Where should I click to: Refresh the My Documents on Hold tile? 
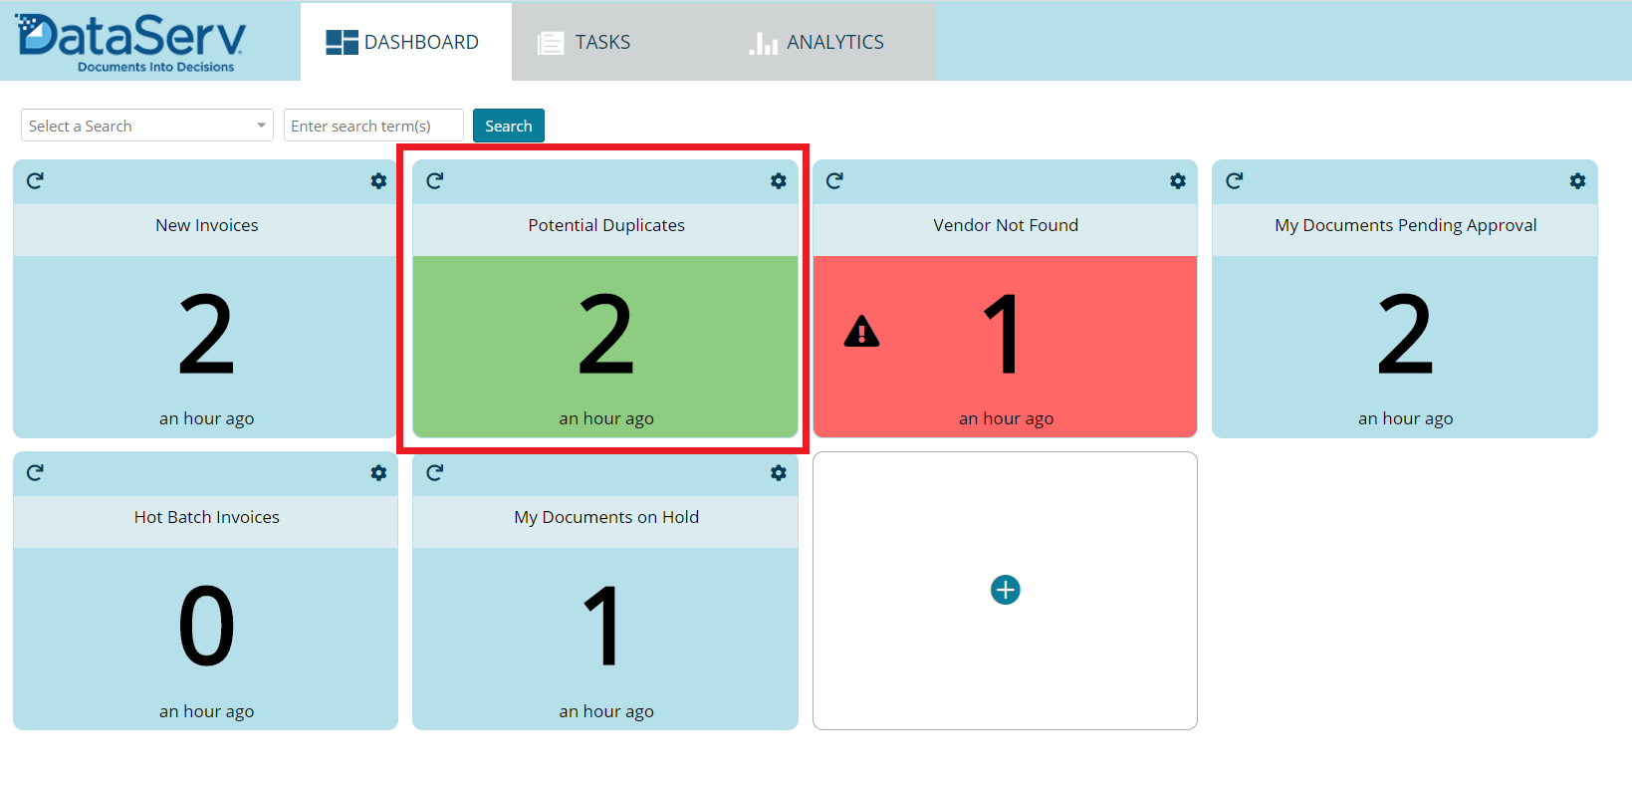pyautogui.click(x=435, y=472)
